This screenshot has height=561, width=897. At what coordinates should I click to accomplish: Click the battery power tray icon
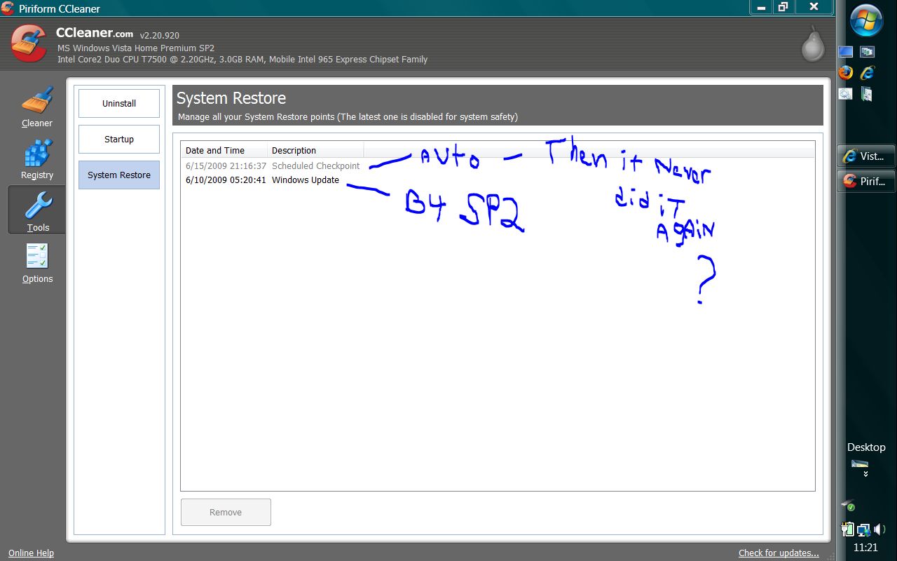tap(848, 529)
